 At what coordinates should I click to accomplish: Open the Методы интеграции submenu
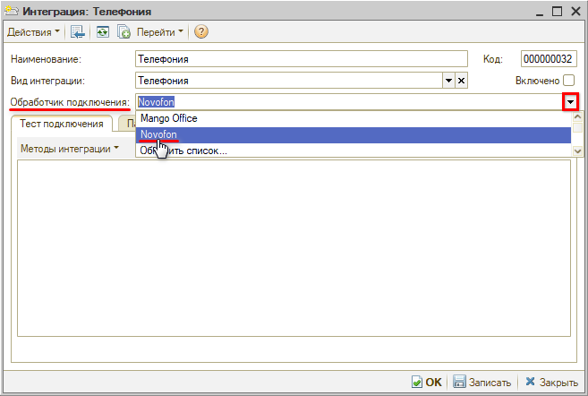[x=69, y=149]
